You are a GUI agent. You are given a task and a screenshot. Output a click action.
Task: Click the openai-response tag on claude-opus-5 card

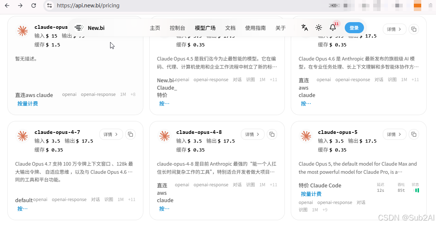[335, 202]
